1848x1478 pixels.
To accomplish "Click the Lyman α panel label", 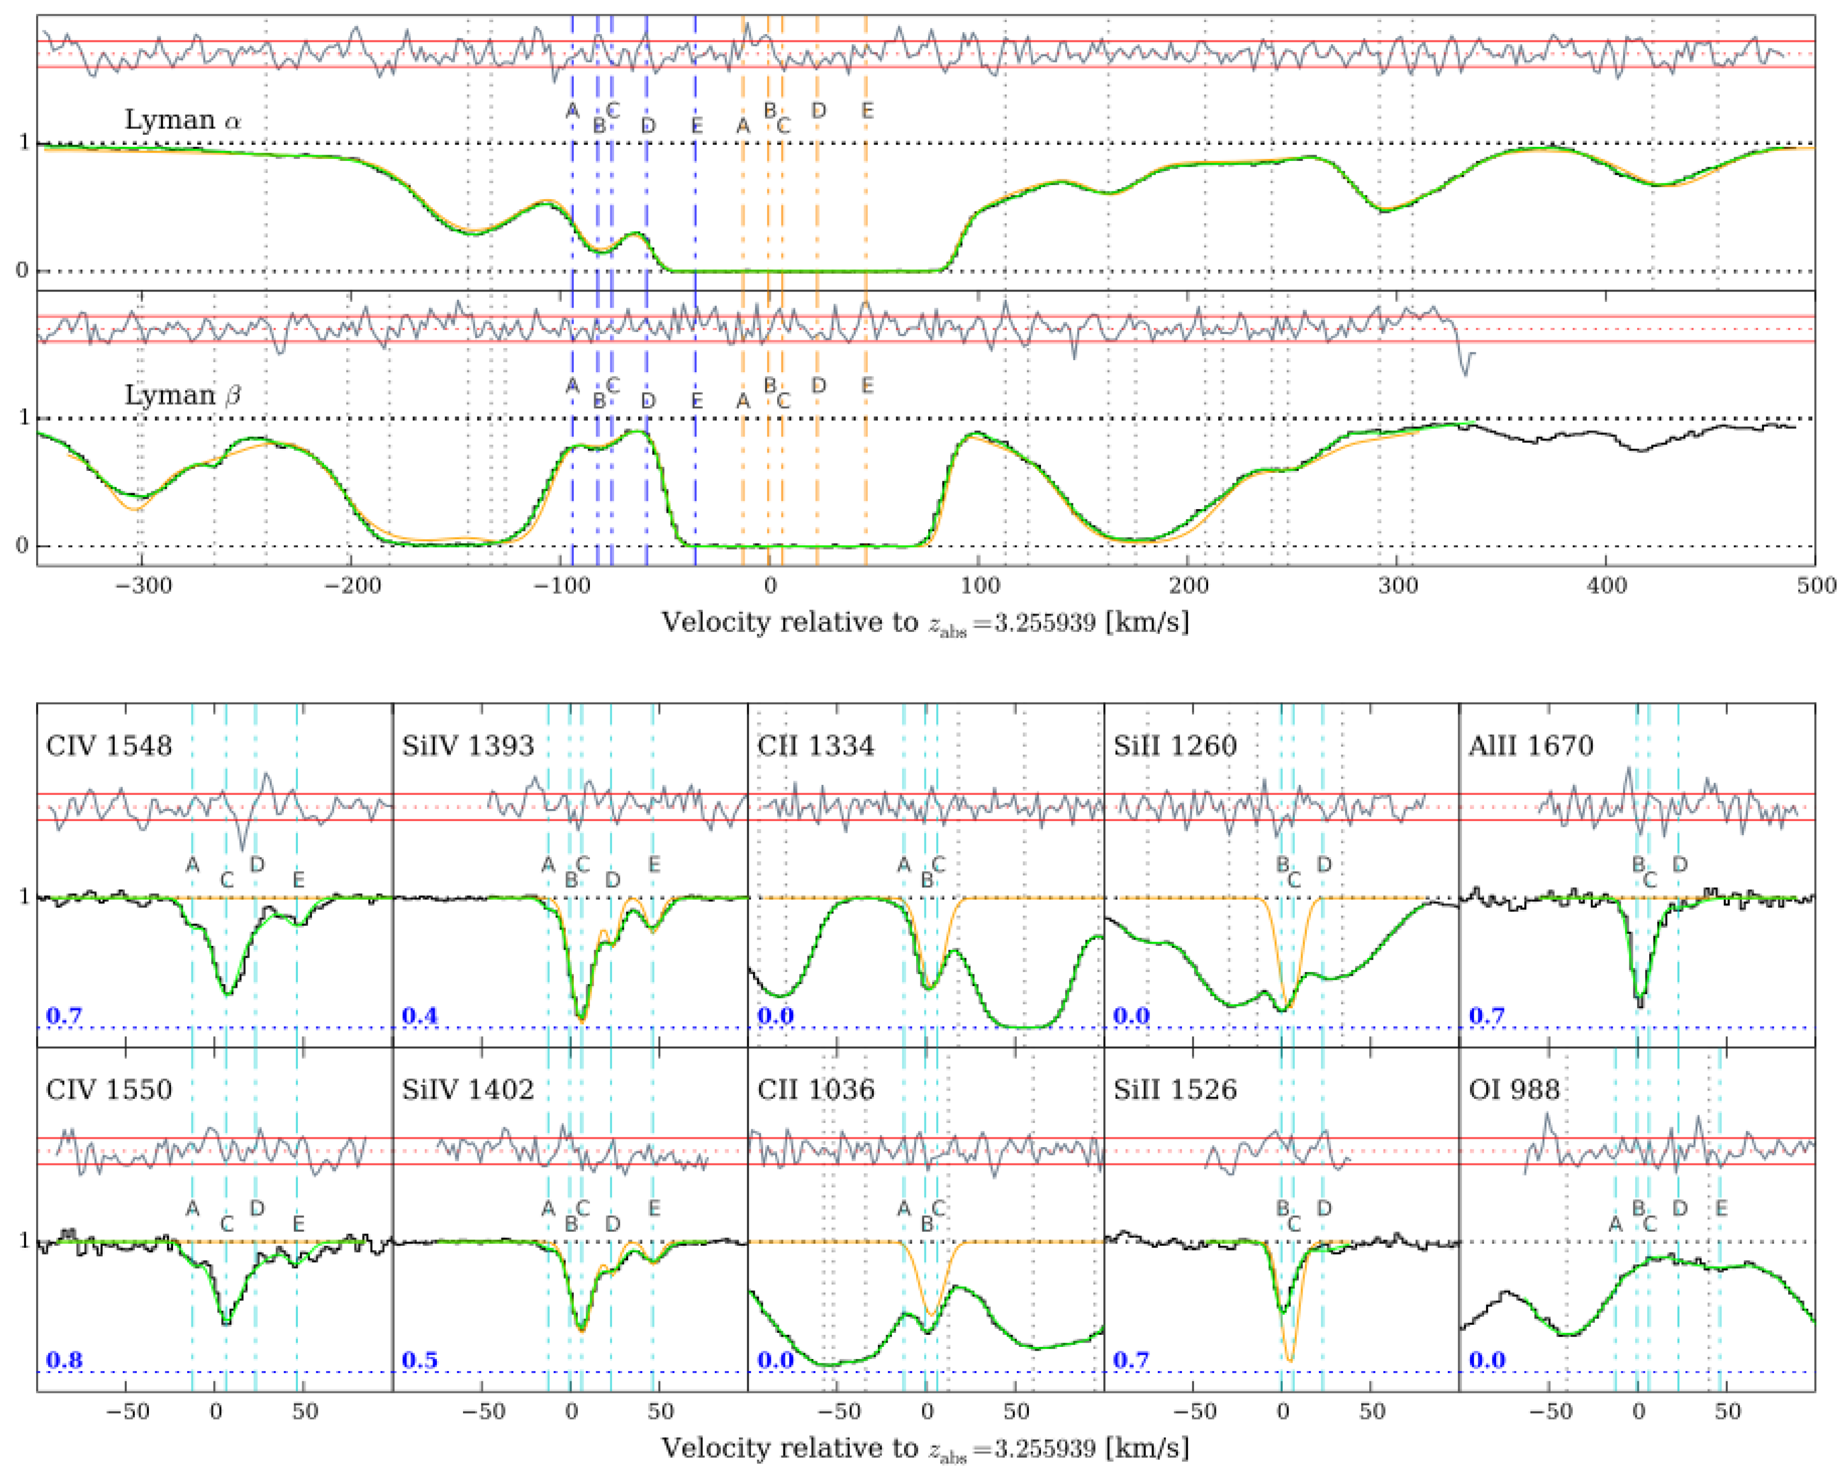I will pos(182,120).
